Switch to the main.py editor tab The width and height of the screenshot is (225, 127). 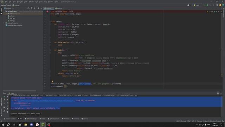(49, 8)
